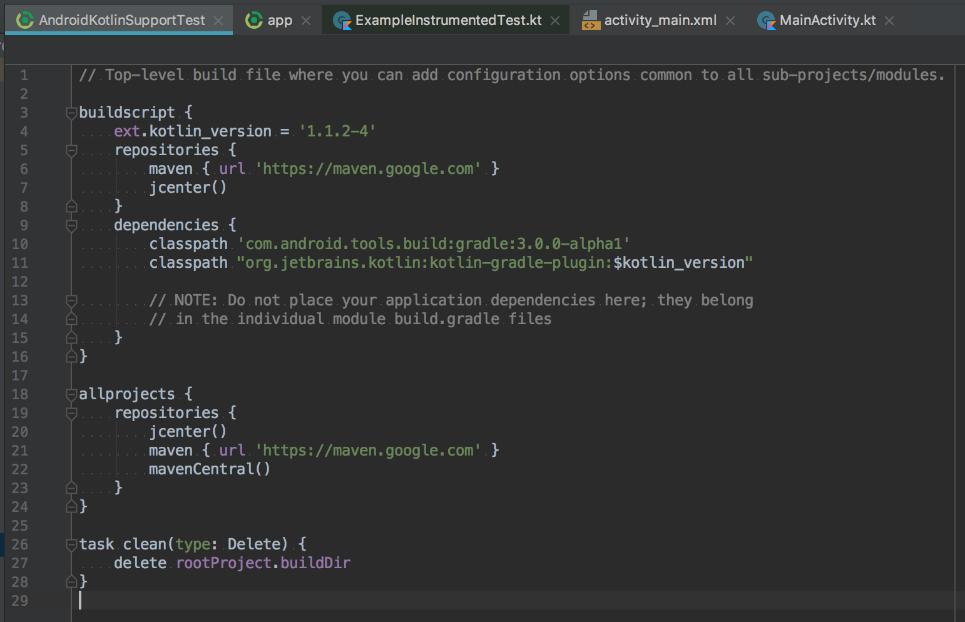
Task: Click the Top-level build file comment
Action: pos(512,74)
